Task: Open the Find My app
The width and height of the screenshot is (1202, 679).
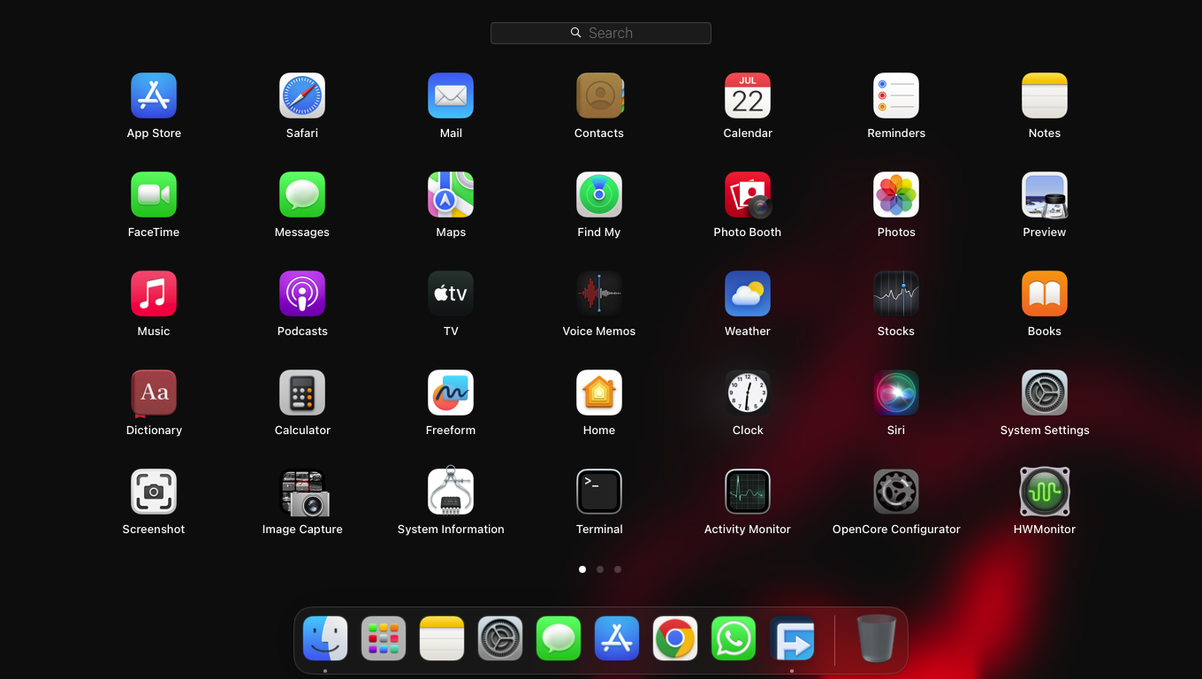Action: (599, 195)
